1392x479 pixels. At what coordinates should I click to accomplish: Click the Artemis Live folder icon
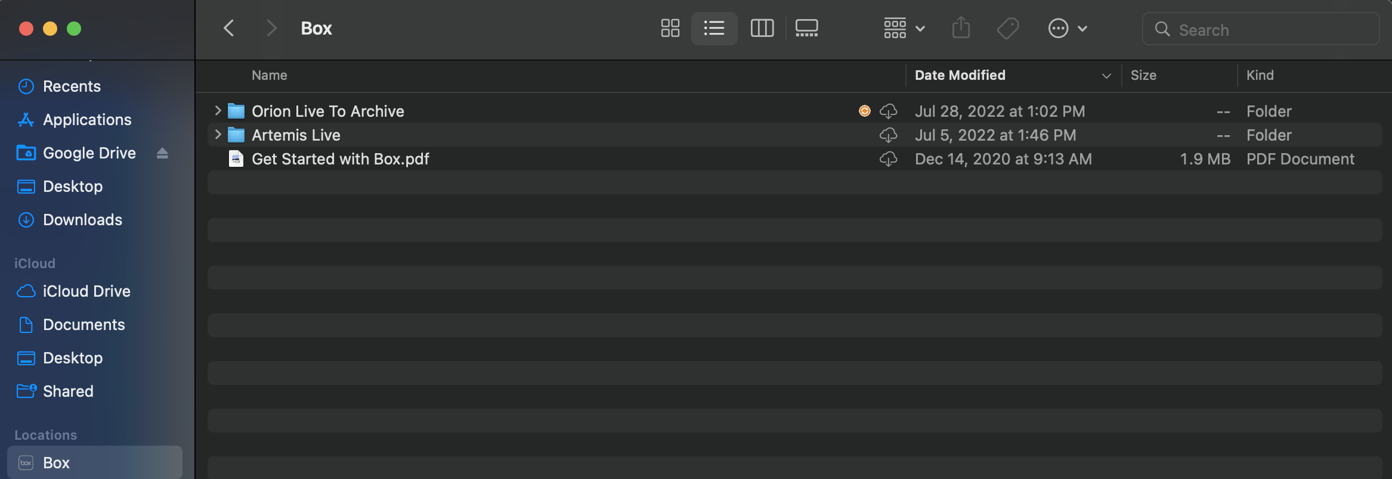tap(236, 135)
